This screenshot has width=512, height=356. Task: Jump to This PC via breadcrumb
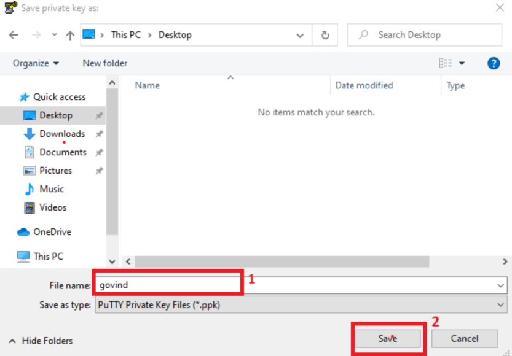point(125,35)
